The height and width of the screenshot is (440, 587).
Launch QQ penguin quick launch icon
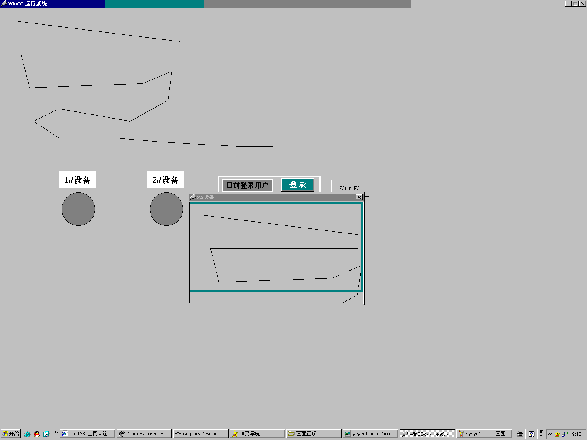(x=37, y=434)
